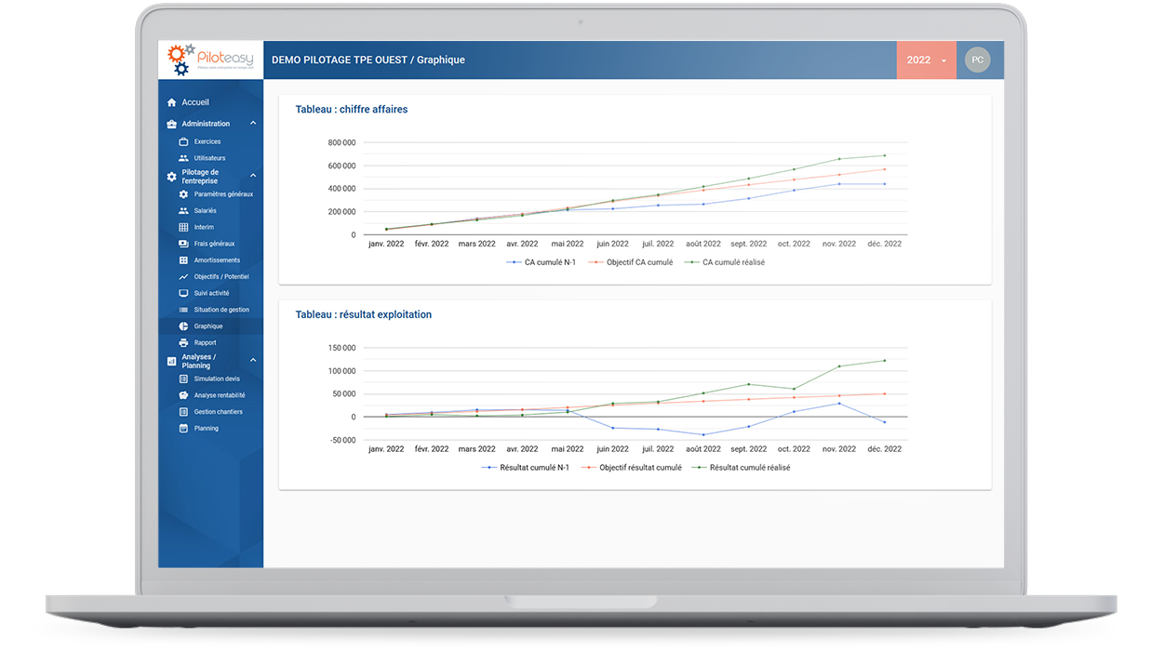
Task: Open Simulation devis in the sidebar
Action: pyautogui.click(x=211, y=379)
